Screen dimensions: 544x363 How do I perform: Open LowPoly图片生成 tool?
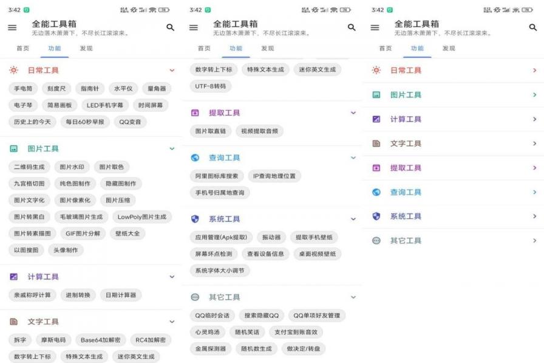click(x=142, y=216)
